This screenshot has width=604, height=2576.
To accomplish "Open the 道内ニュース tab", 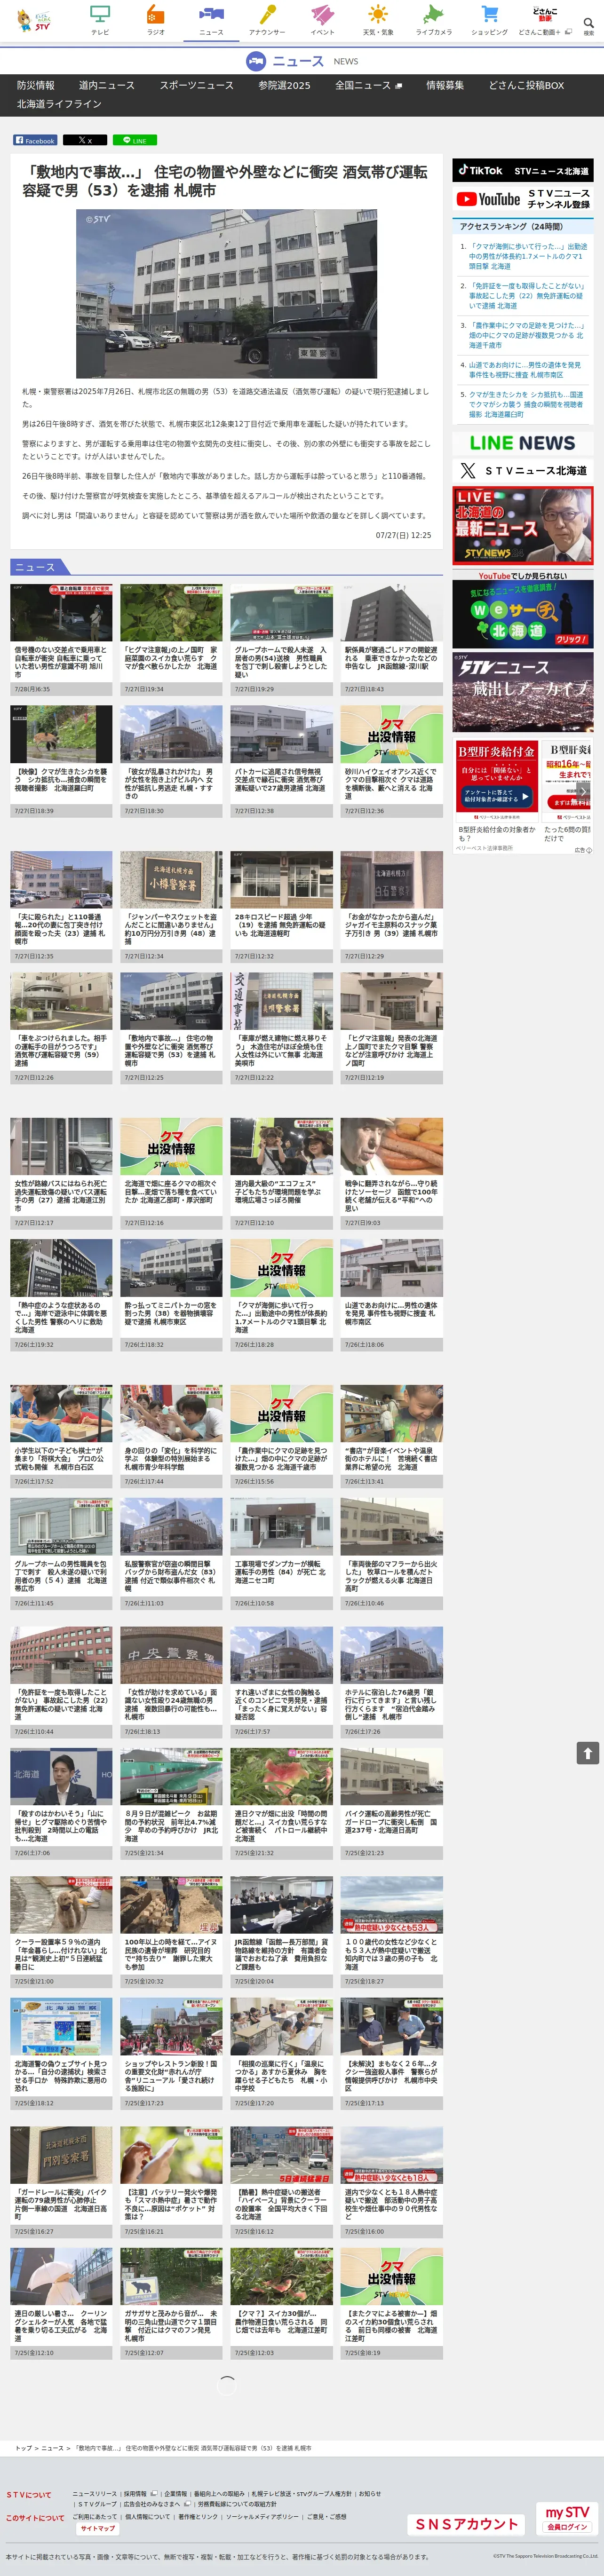I will (x=107, y=85).
